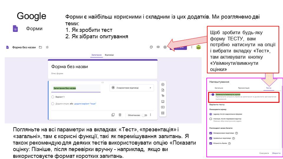
Task: Open the three-dot menu beside the avatar
Action: (192, 47)
